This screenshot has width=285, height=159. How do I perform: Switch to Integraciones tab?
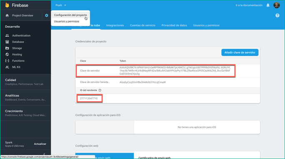coord(115,25)
